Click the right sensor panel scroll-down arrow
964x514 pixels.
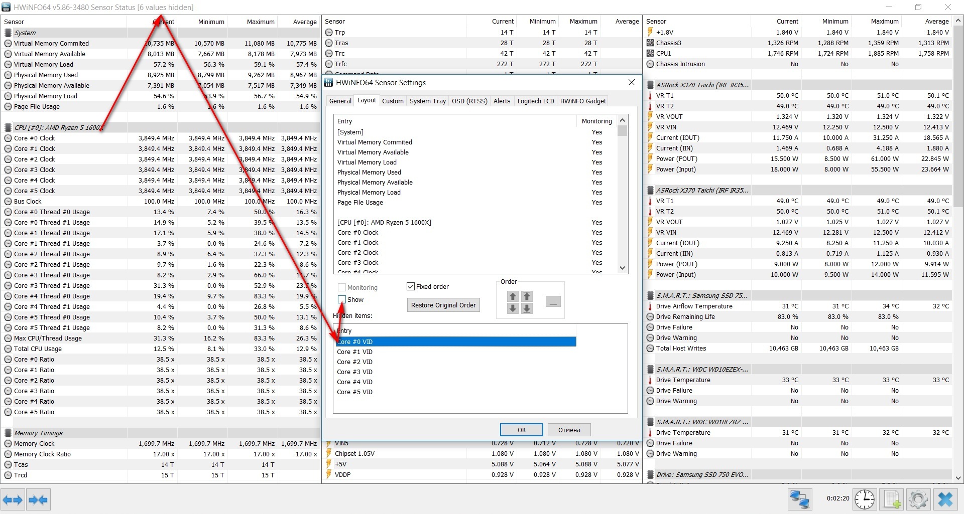pyautogui.click(x=958, y=478)
